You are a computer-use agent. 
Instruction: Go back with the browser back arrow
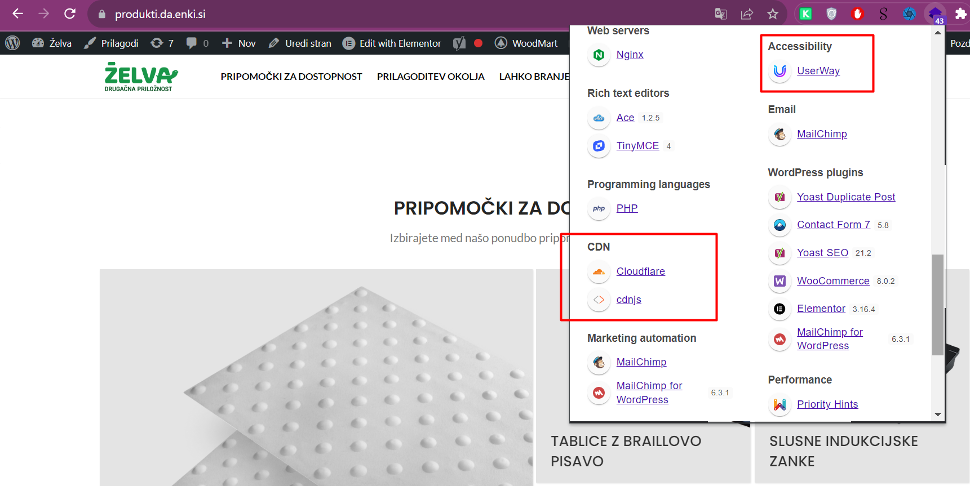click(17, 14)
